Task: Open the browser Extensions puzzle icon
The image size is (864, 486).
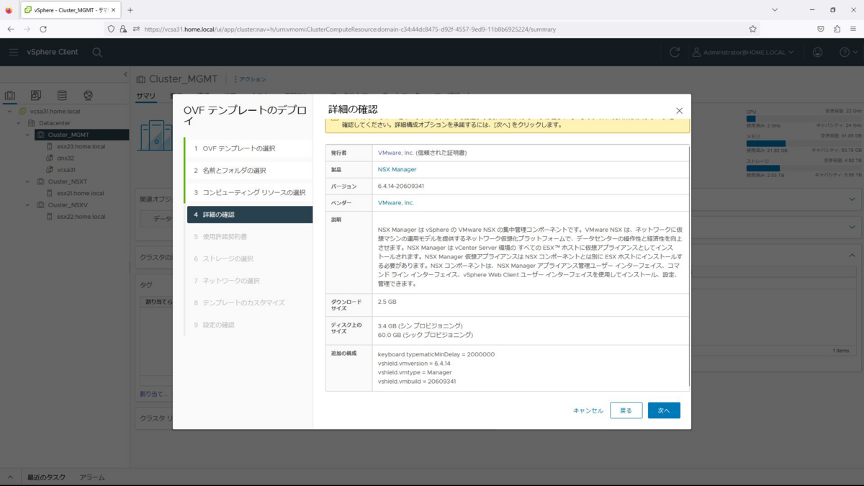Action: (837, 29)
